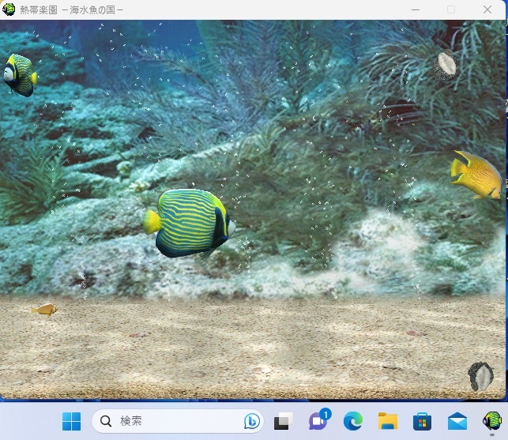
Task: Open the Teams chat icon with notification badge
Action: click(319, 420)
